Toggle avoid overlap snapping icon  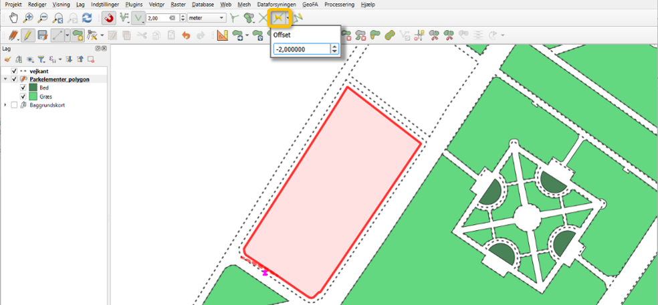pos(249,18)
